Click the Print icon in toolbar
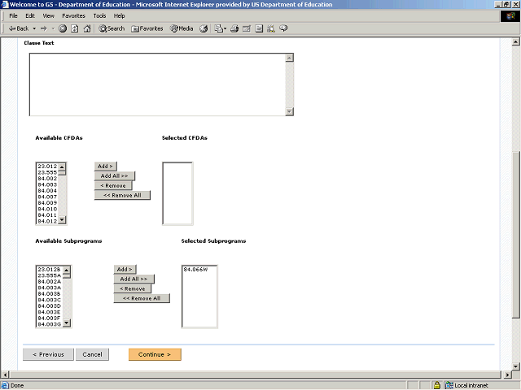Image resolution: width=521 pixels, height=390 pixels. tap(234, 28)
